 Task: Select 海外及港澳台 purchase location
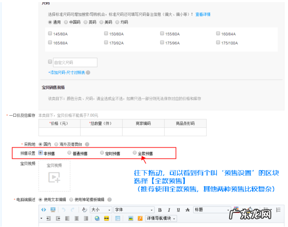(56, 144)
